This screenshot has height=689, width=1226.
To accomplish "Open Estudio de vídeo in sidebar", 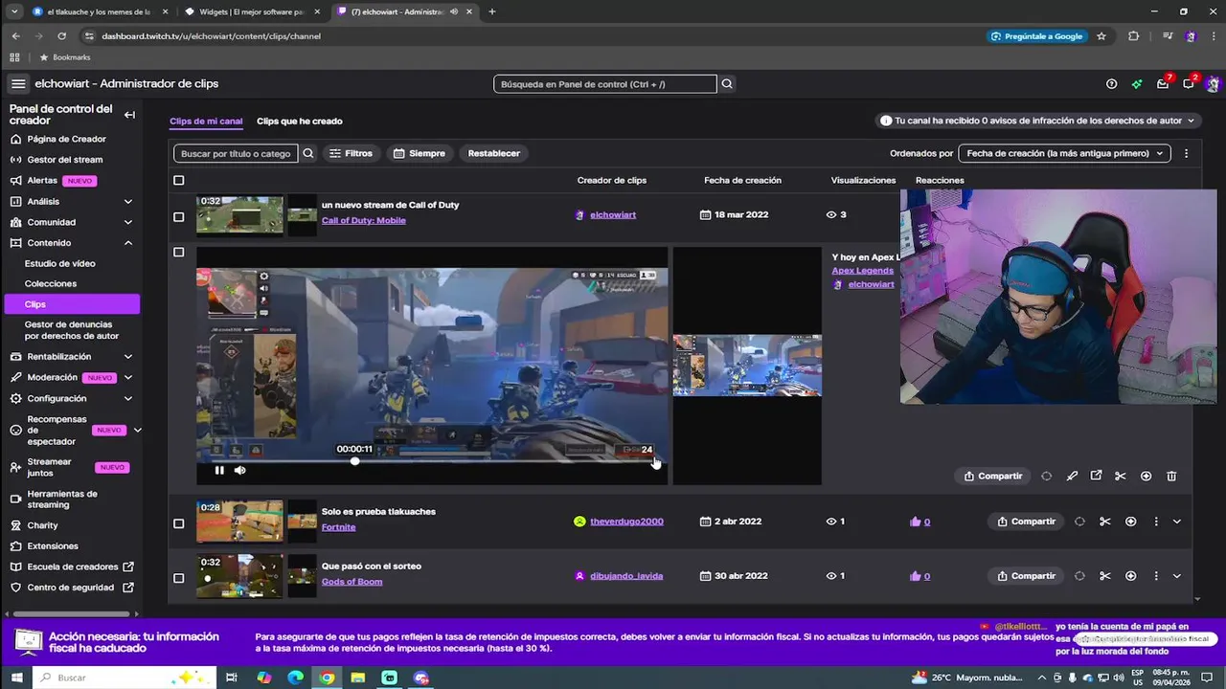I will [x=60, y=263].
